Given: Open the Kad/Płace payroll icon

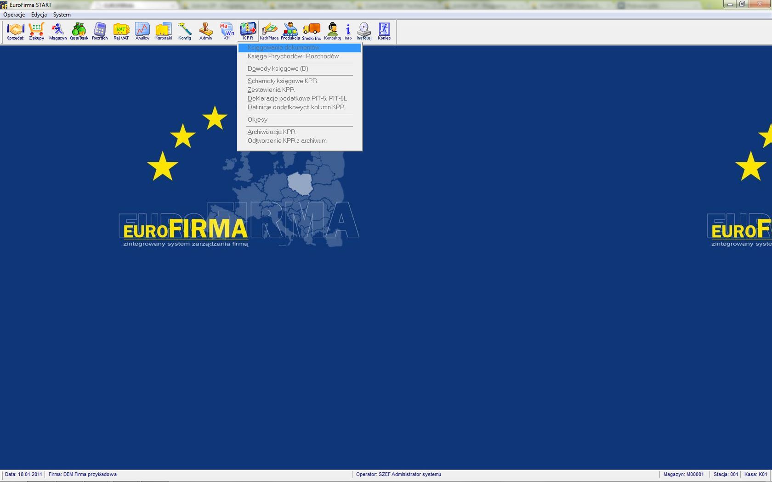Looking at the screenshot, I should click(269, 31).
